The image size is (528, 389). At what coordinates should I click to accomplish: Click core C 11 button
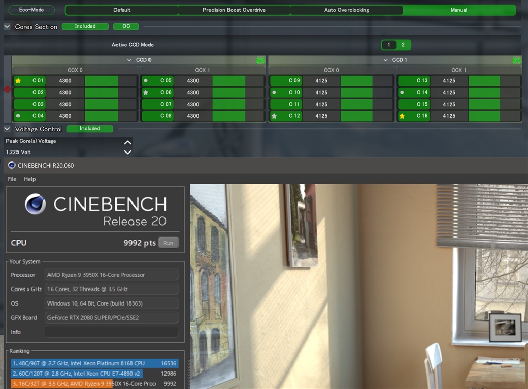pos(287,104)
